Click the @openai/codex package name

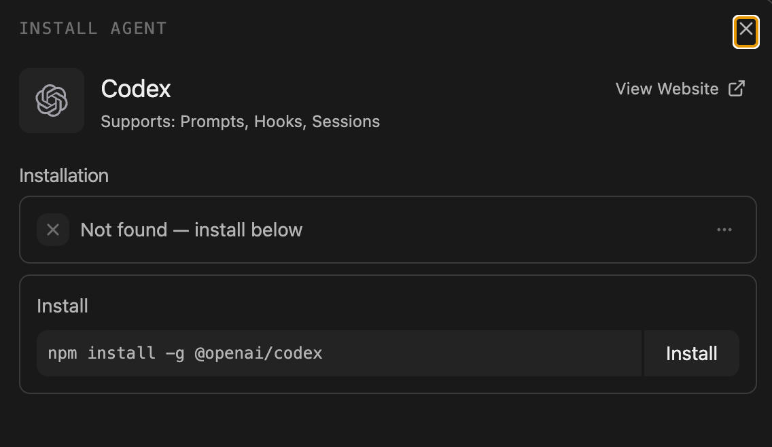258,353
